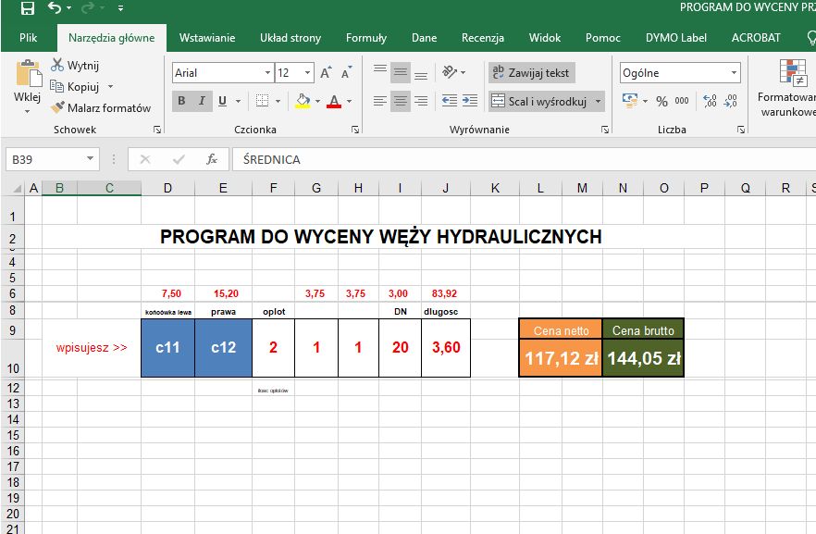816x534 pixels.
Task: Open Czcionka font dialog launcher
Action: pyautogui.click(x=355, y=130)
